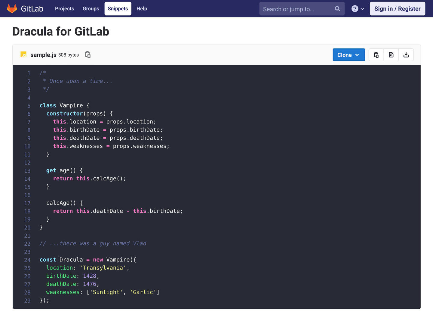Open the Help menu item

tap(142, 8)
